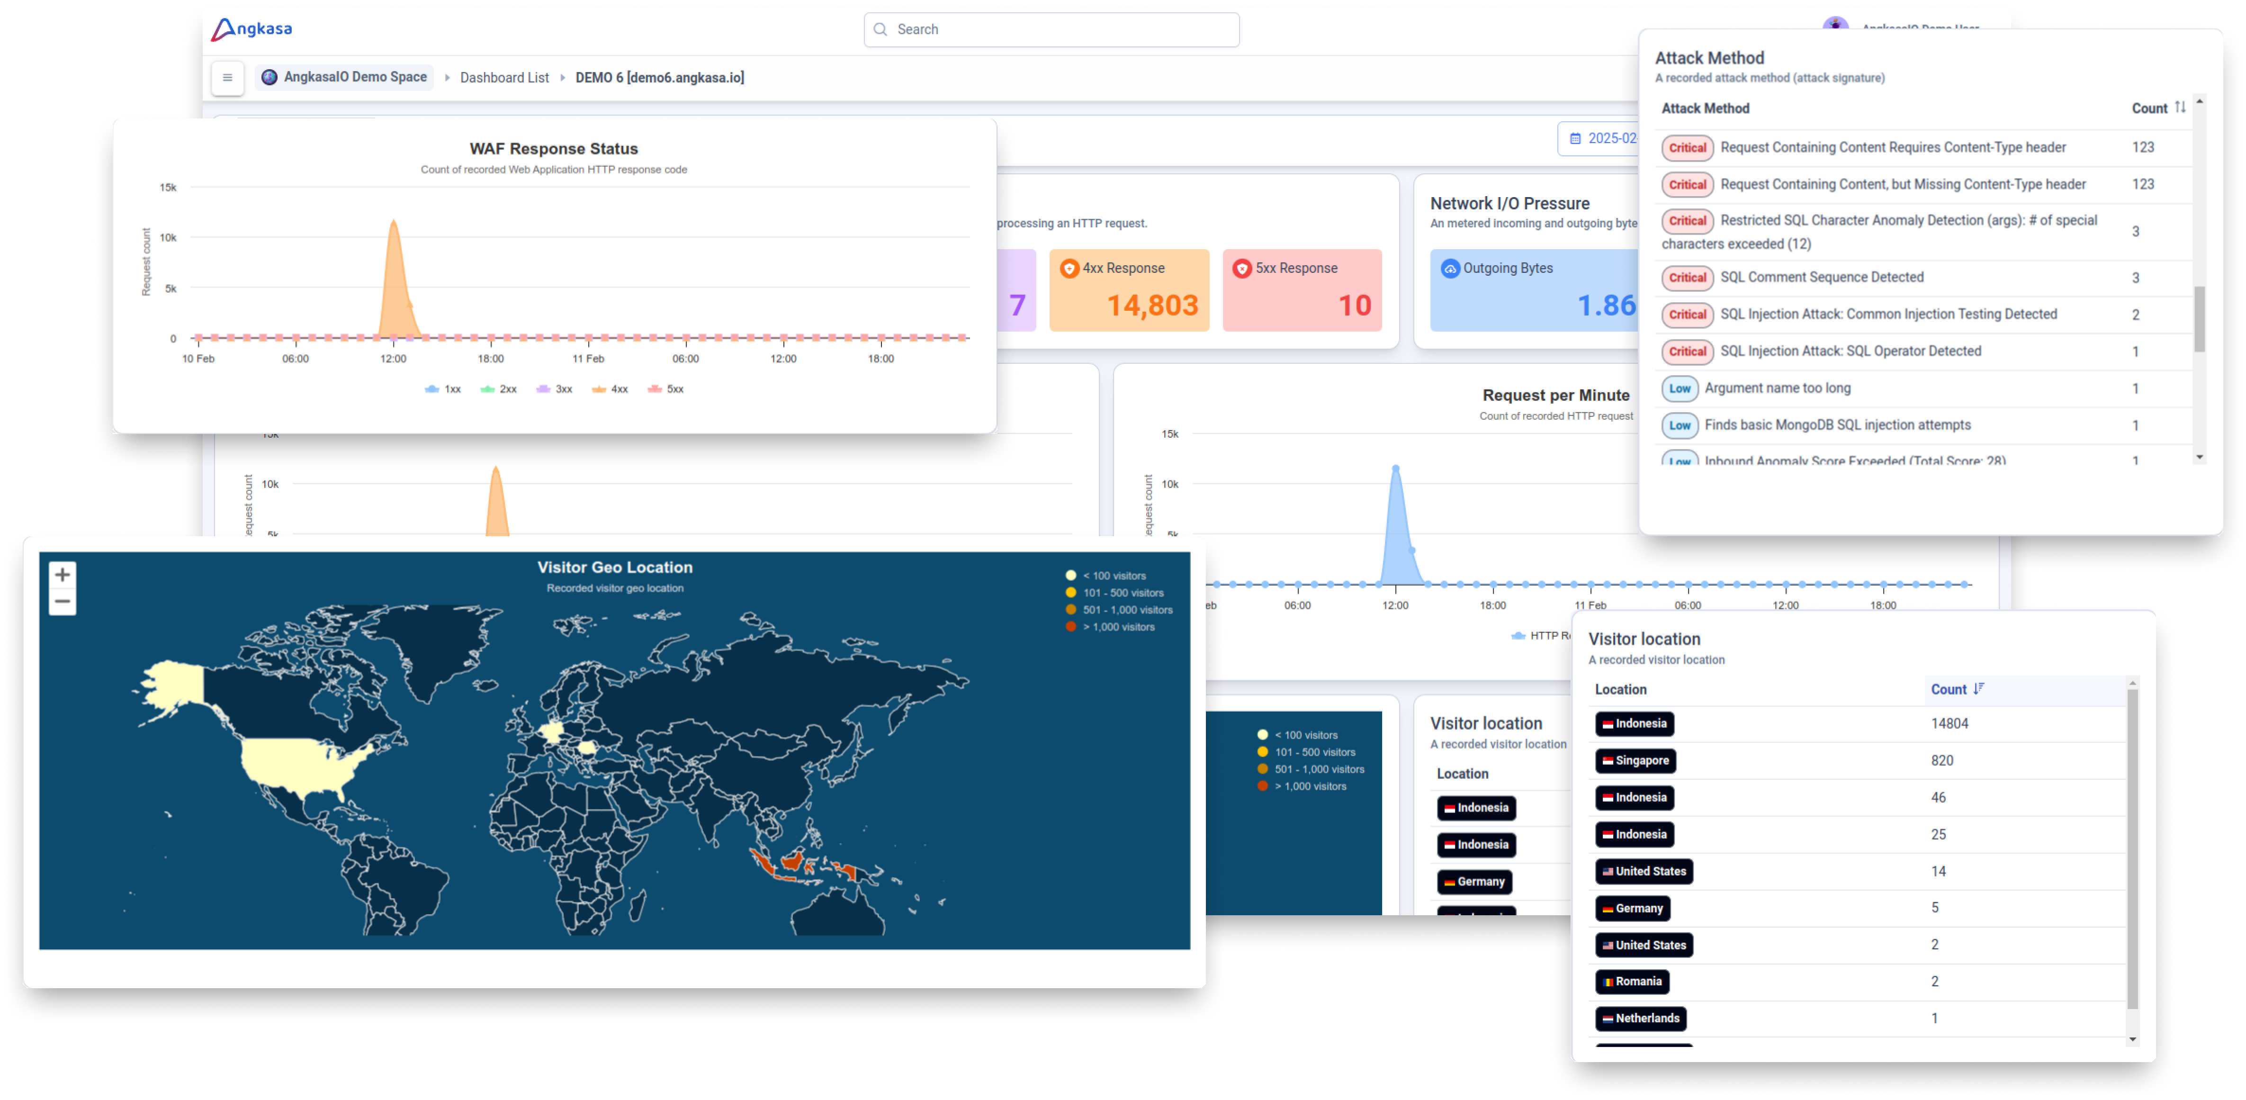Click the 4xx Response warning icon

1069,269
